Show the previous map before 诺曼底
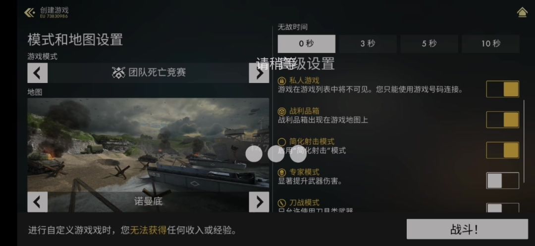Screen dimensions: 535x246 click(x=38, y=202)
